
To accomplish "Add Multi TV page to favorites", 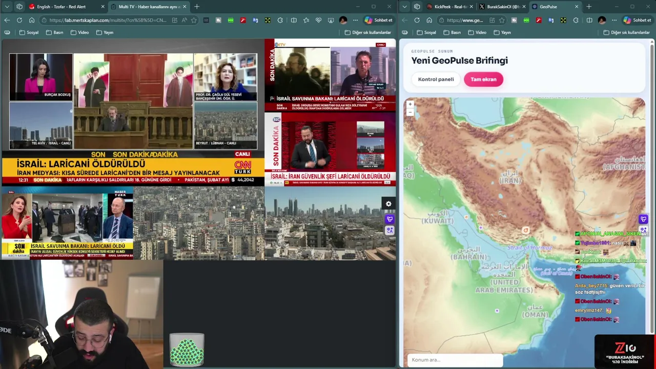I will 194,20.
